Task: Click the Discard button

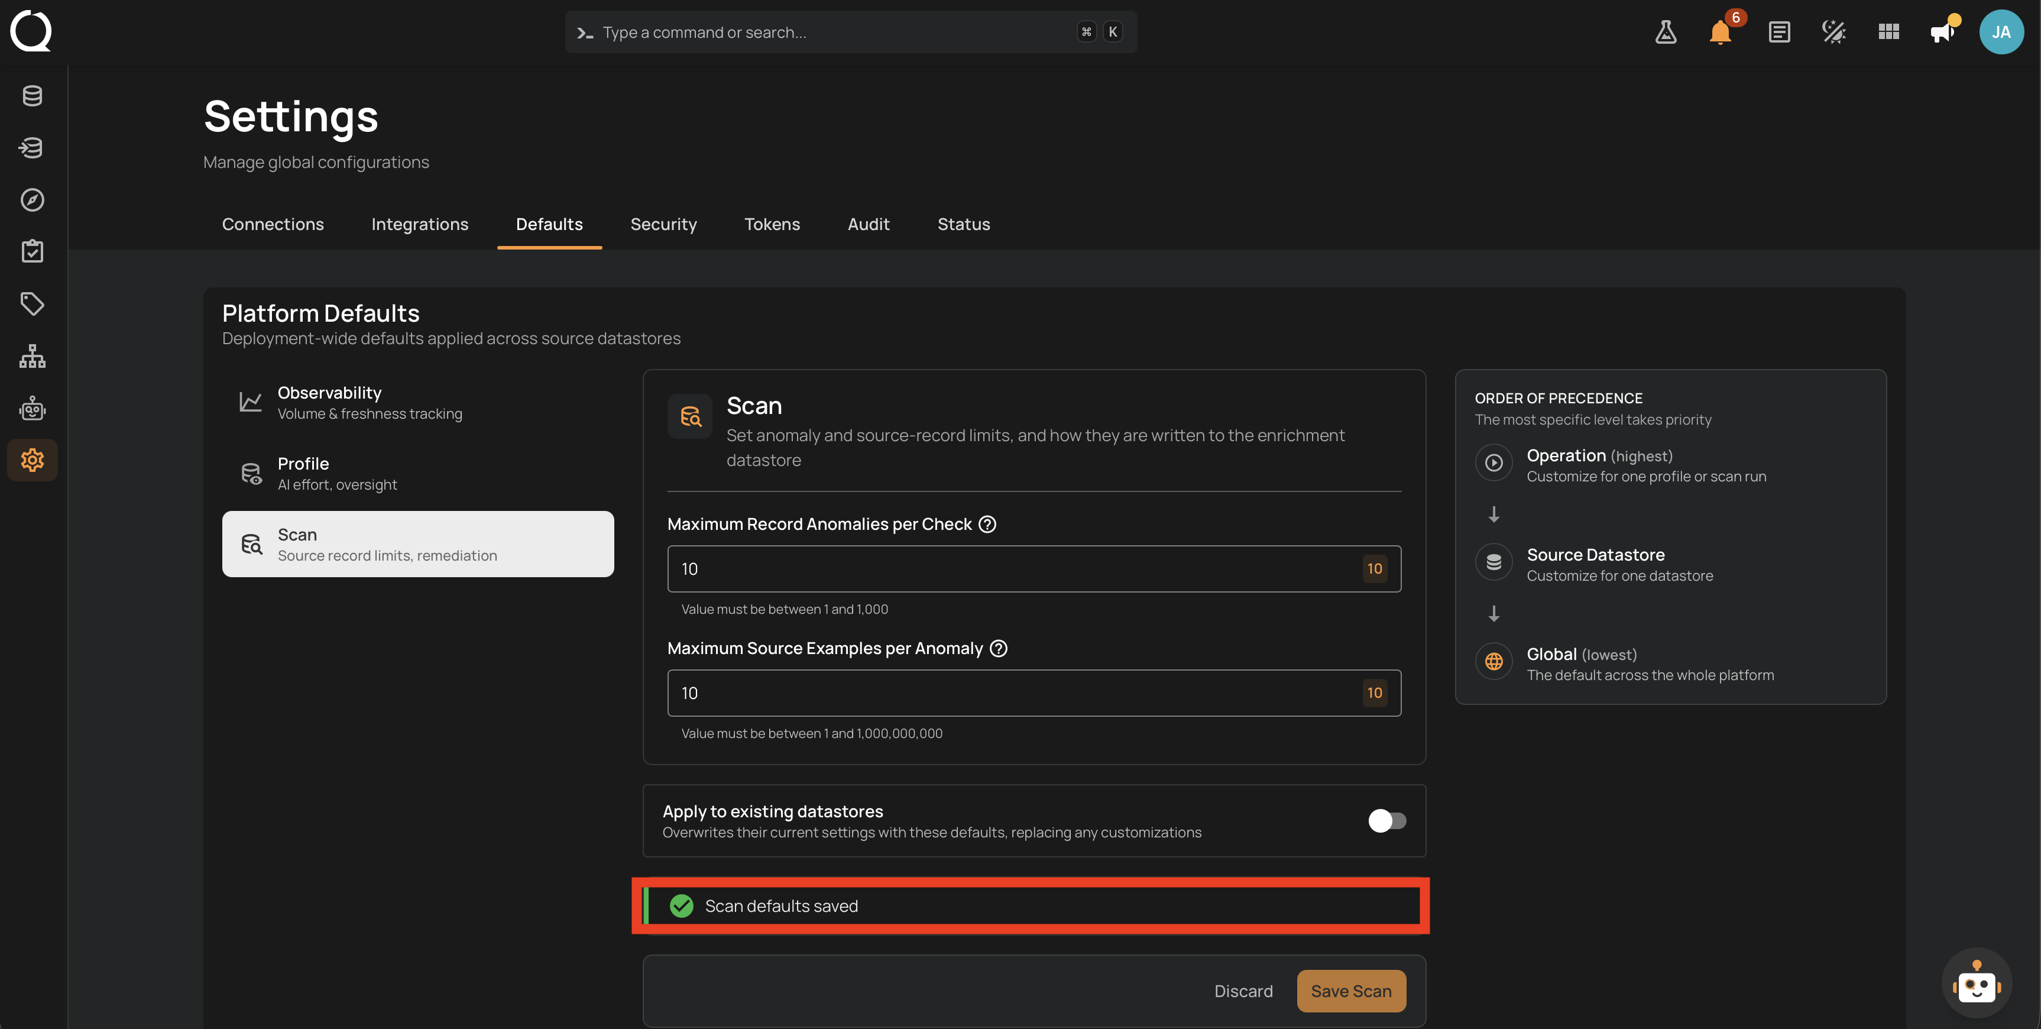Action: (x=1243, y=991)
